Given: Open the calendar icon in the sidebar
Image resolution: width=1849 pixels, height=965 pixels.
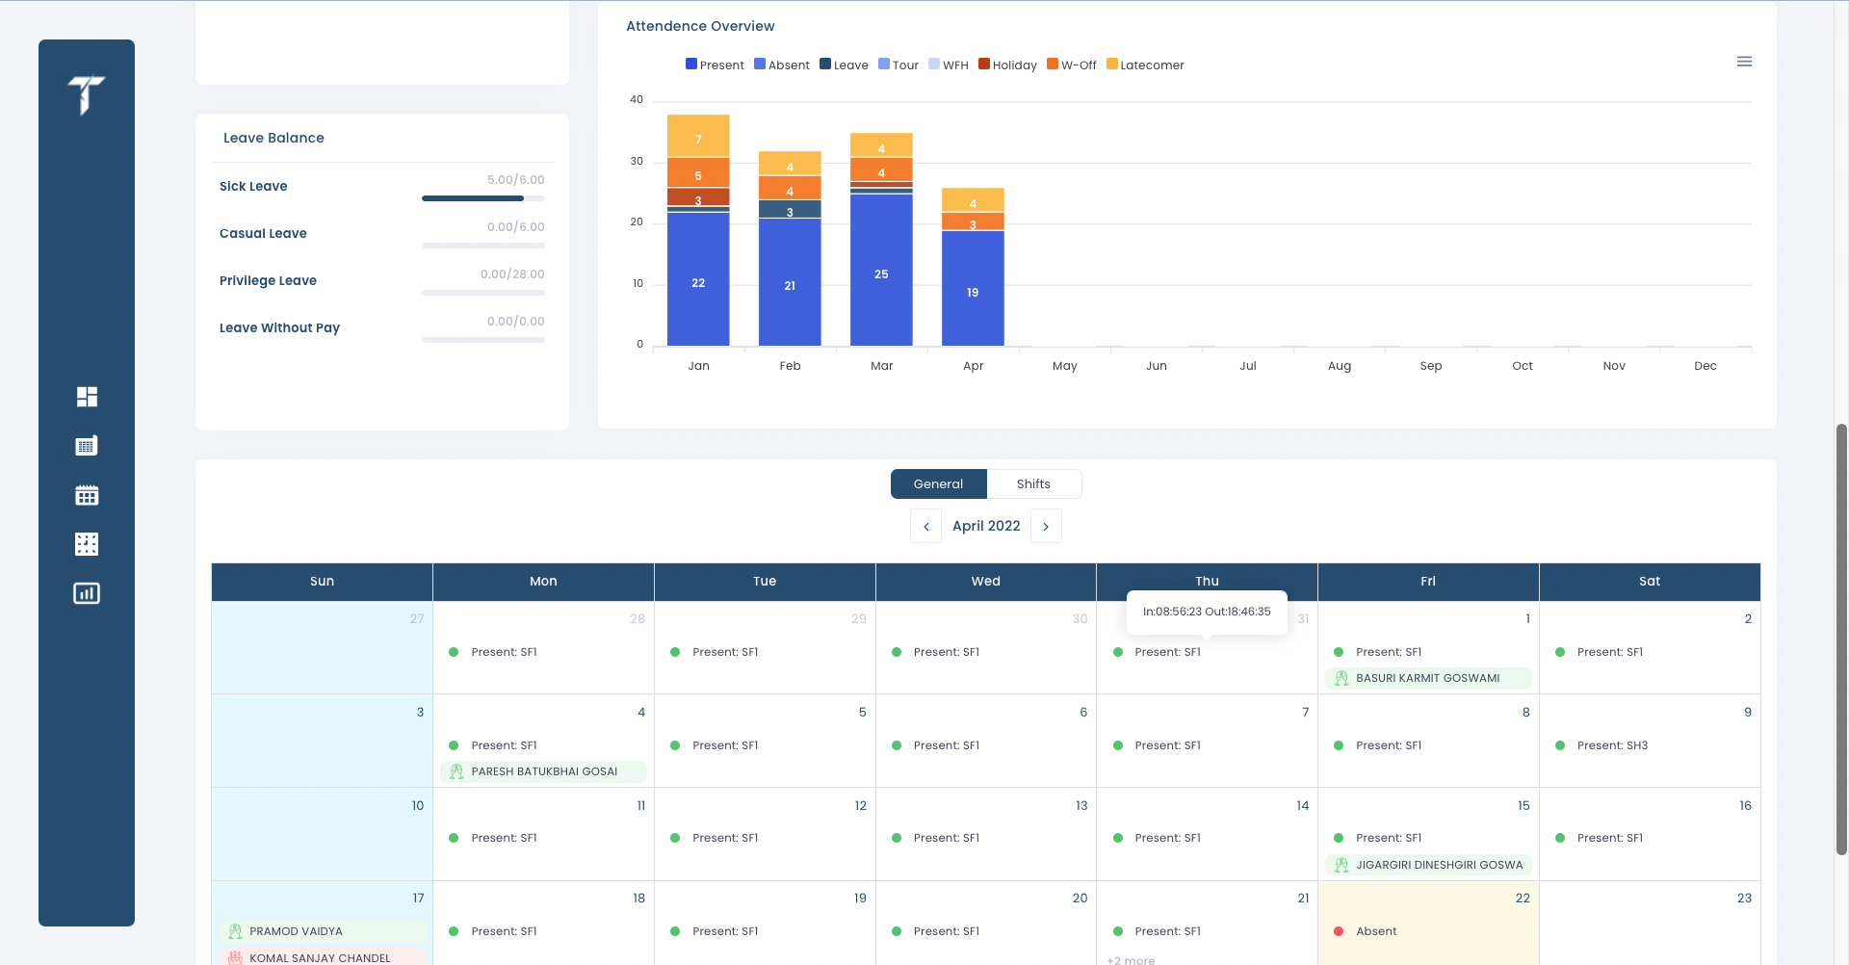Looking at the screenshot, I should pyautogui.click(x=87, y=494).
